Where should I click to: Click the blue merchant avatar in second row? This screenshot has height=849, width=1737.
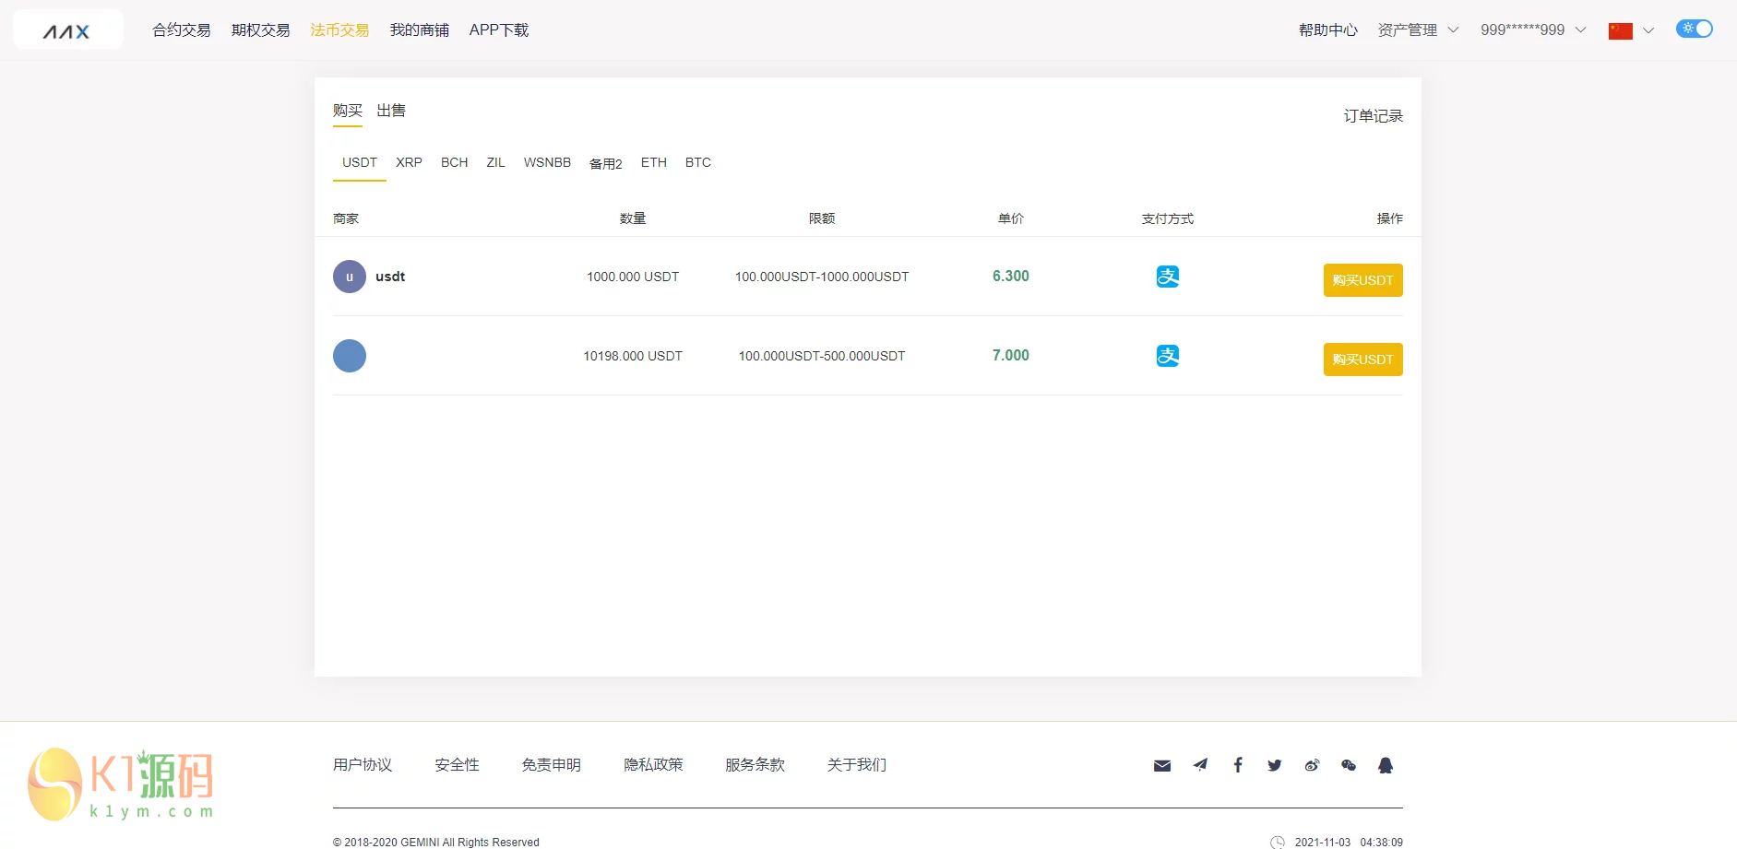[x=350, y=356]
